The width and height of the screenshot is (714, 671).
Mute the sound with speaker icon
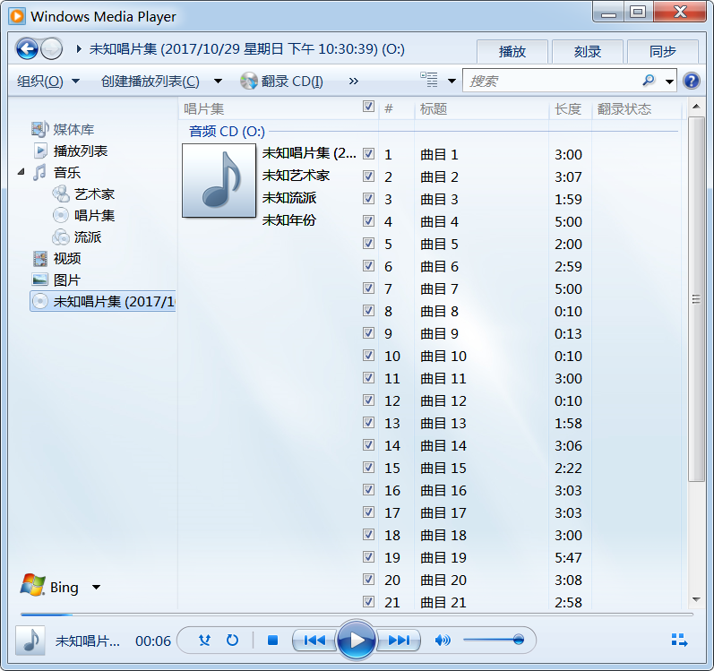[x=443, y=641]
